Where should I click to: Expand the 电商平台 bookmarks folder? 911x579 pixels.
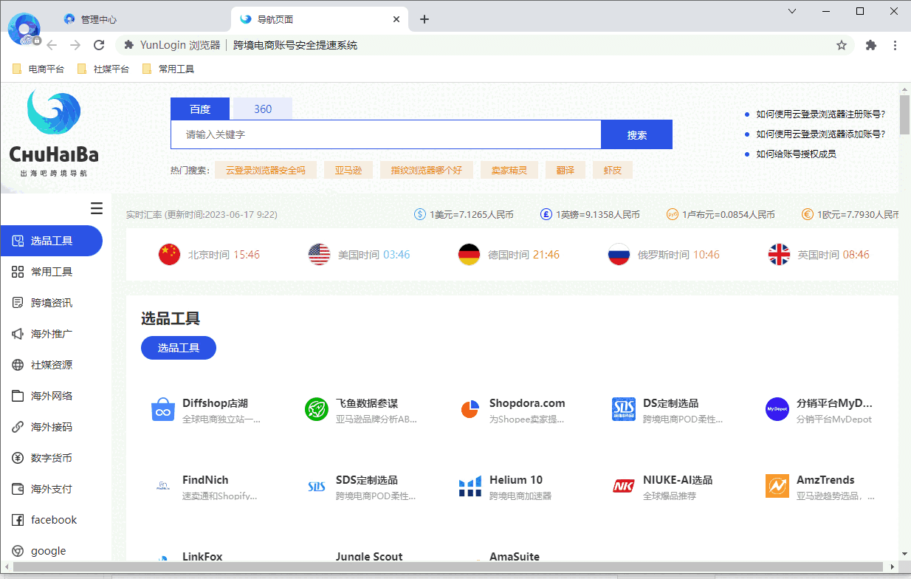click(x=38, y=68)
